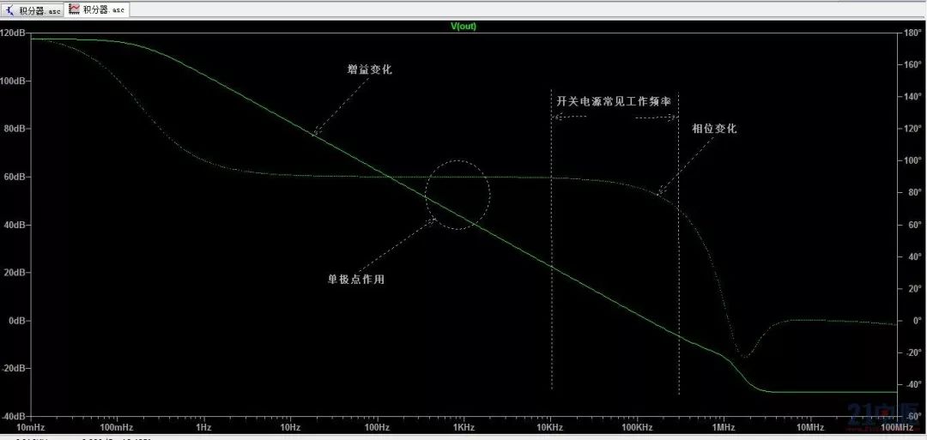Viewport: 927px width, 440px height.
Task: Click the 100° phase axis label
Action: pos(913,160)
